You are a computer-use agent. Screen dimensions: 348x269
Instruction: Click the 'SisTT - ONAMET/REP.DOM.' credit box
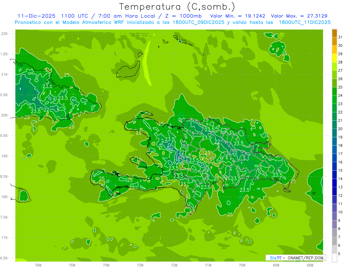[x=296, y=258]
